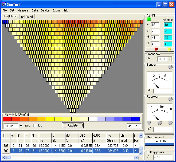This screenshot has width=176, height=162.
Task: Click the phi column header
Action: tap(127, 136)
